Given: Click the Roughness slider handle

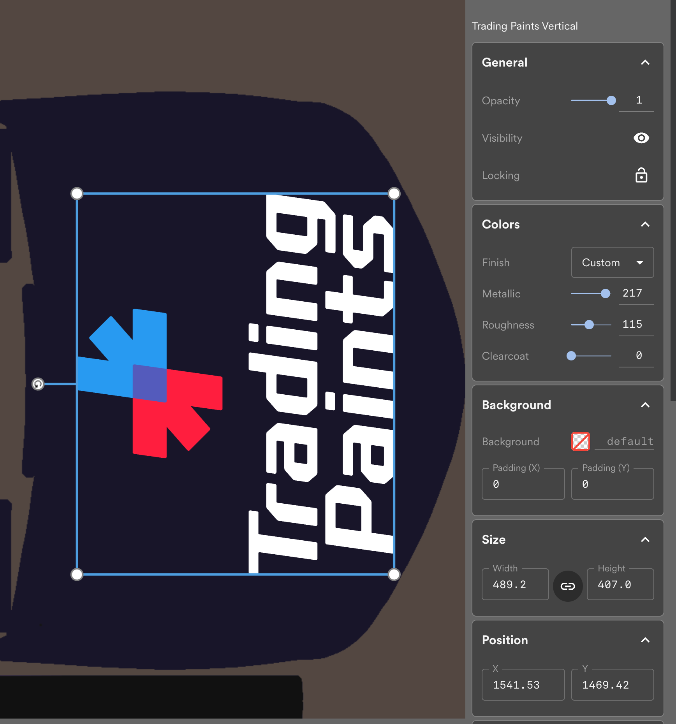Looking at the screenshot, I should (x=589, y=325).
